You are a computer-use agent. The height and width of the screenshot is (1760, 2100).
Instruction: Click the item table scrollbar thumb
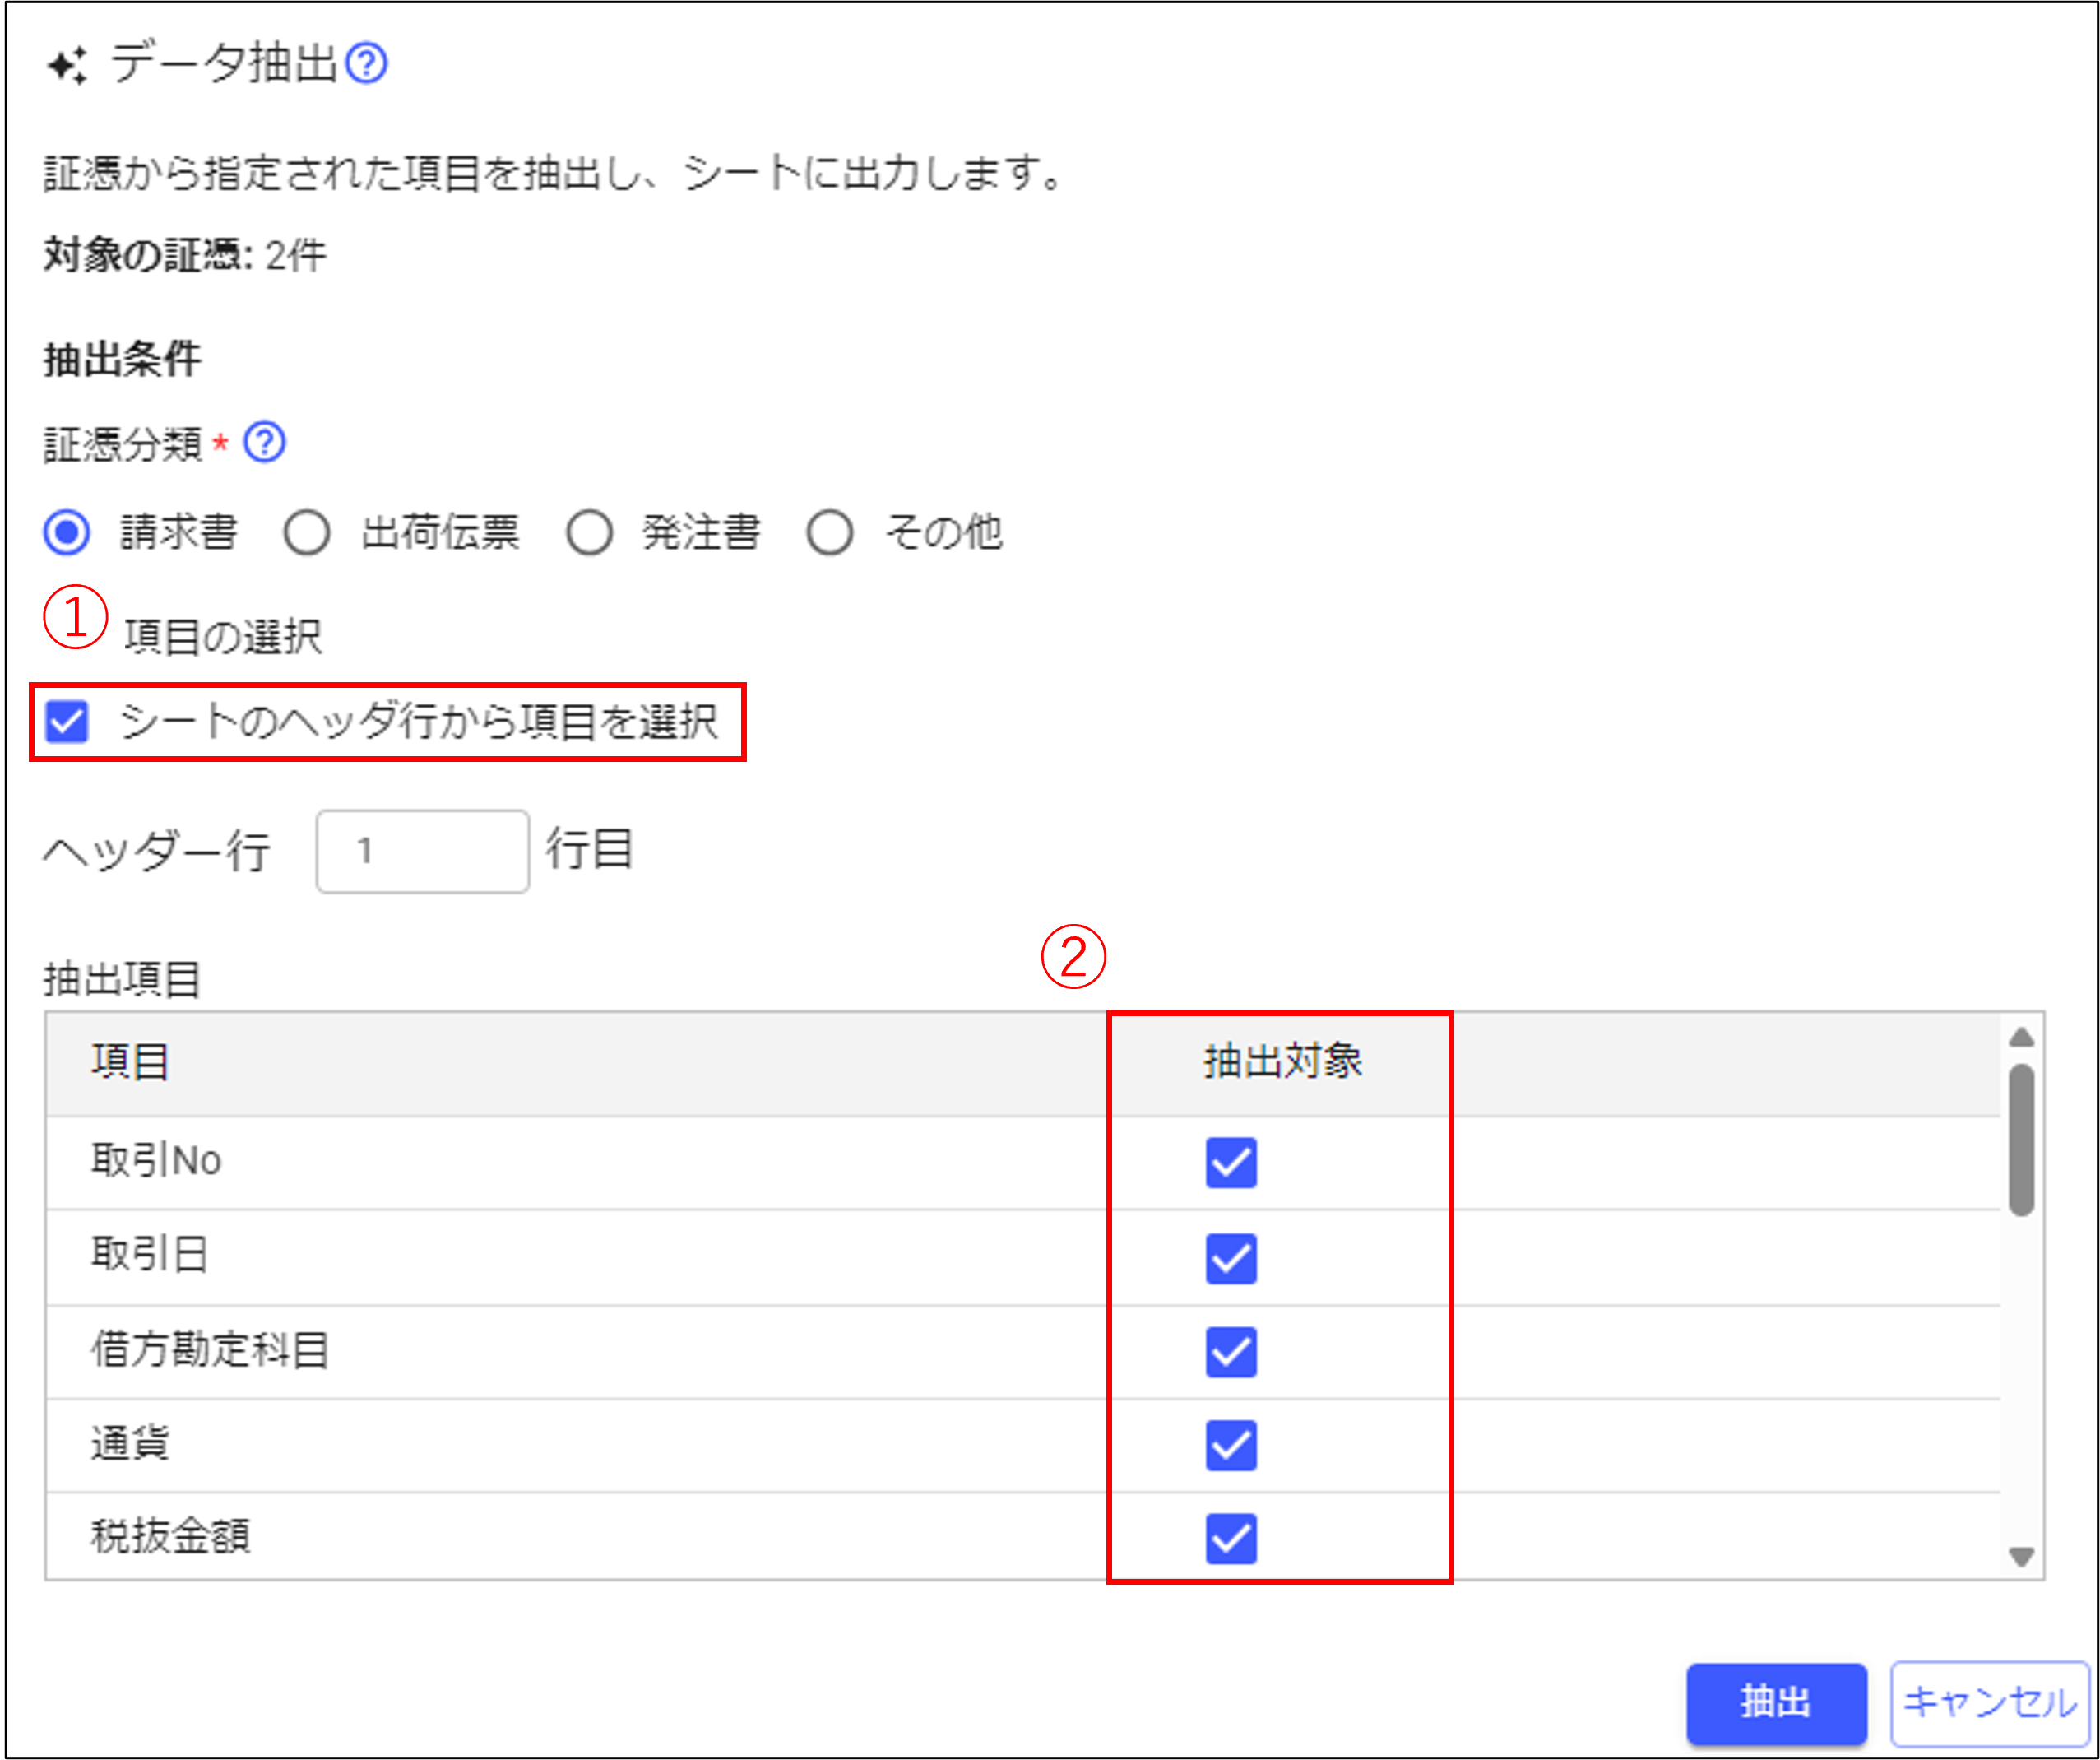2021,1140
